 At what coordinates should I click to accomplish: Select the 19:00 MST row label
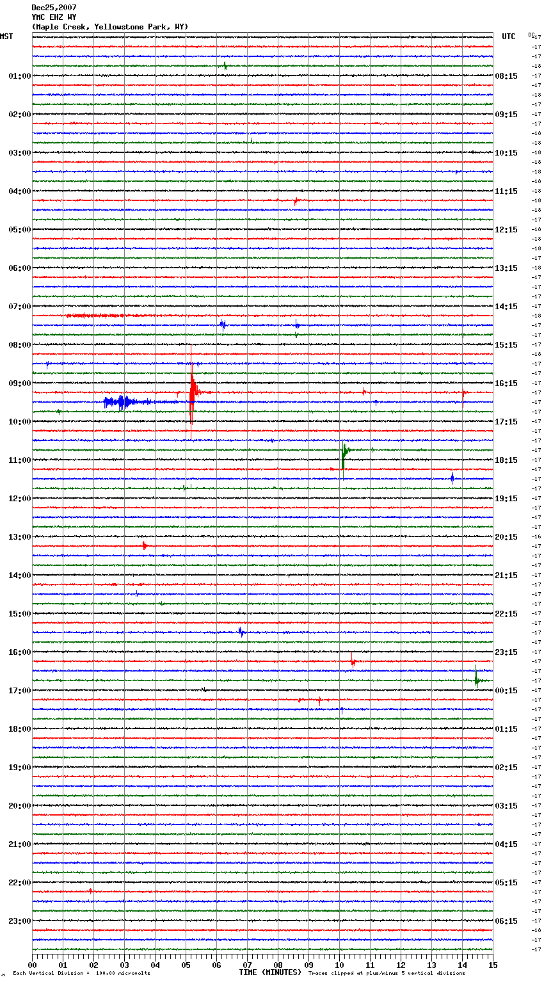tap(20, 768)
